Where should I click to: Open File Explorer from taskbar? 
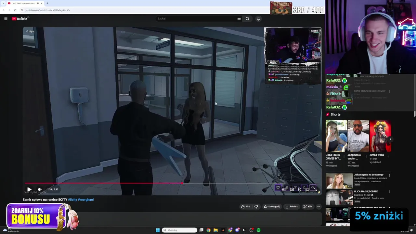(215, 230)
